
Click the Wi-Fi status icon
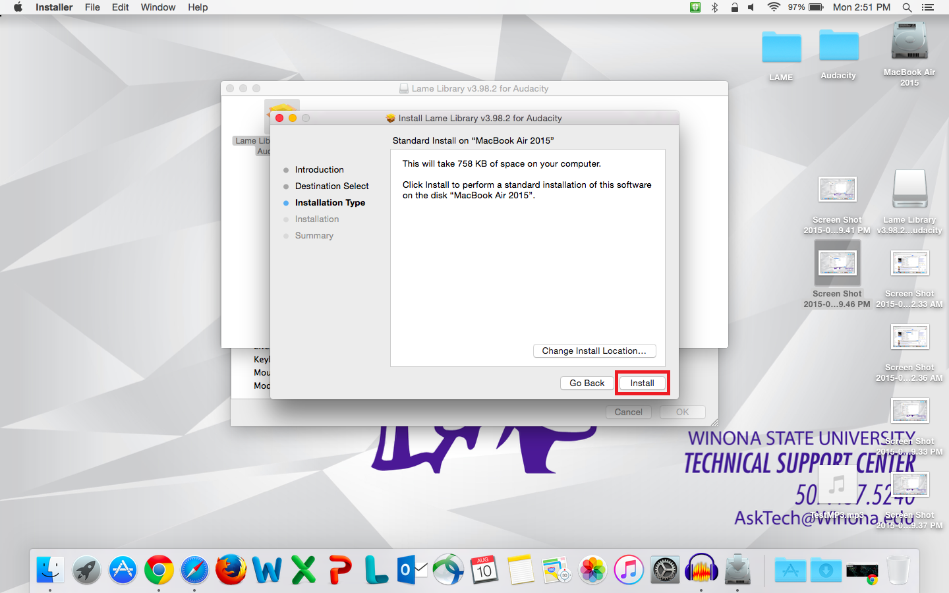pos(774,7)
